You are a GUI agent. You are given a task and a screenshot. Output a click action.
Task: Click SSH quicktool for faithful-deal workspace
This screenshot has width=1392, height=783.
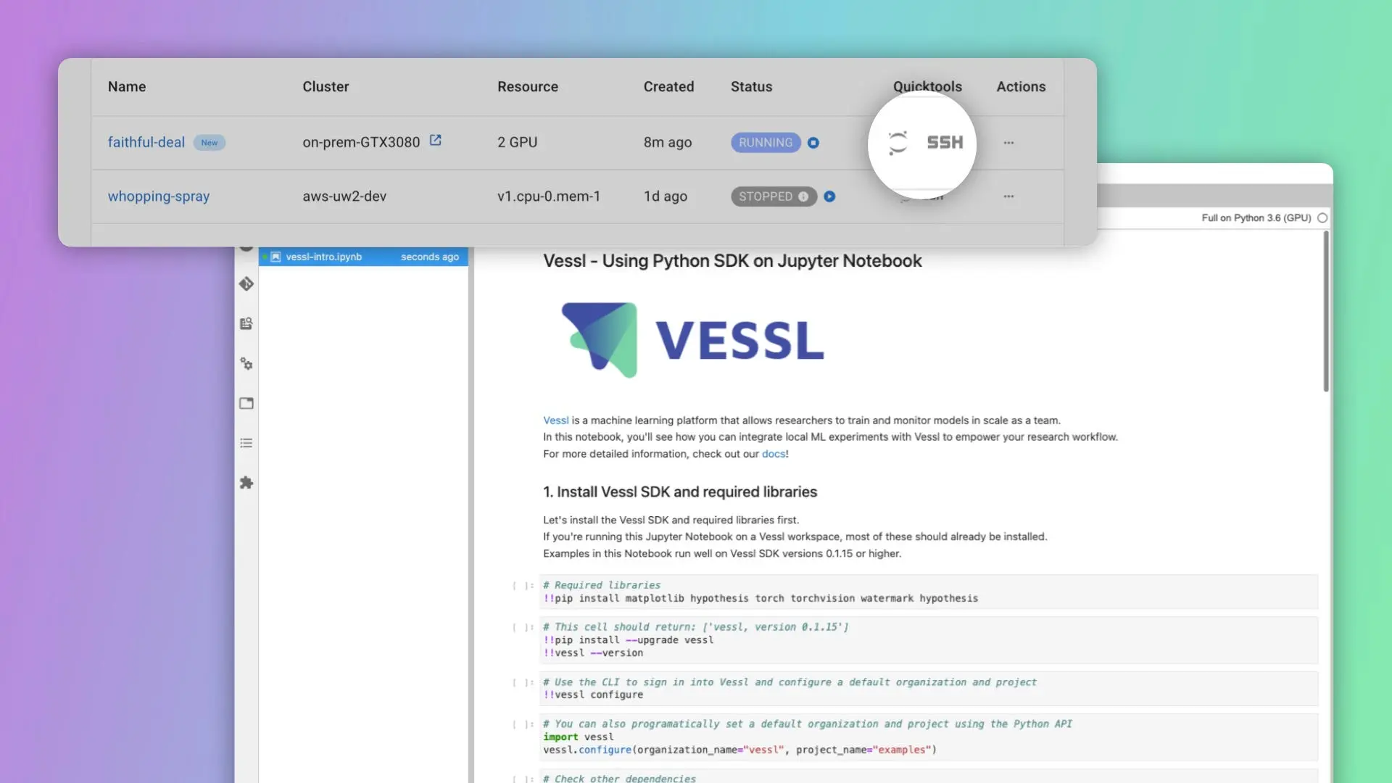click(x=945, y=143)
